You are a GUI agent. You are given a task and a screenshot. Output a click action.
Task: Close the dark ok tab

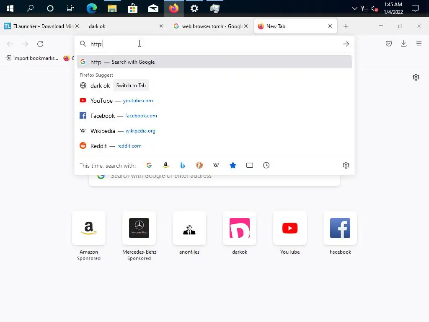161,26
